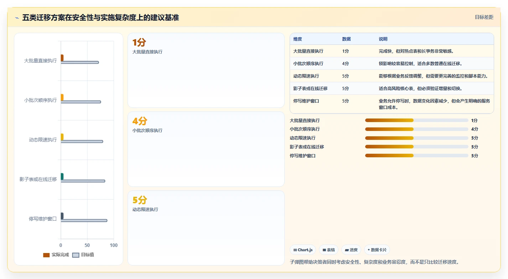Click the 停写维护窗口 progress bar
This screenshot has height=279, width=508.
(416, 156)
